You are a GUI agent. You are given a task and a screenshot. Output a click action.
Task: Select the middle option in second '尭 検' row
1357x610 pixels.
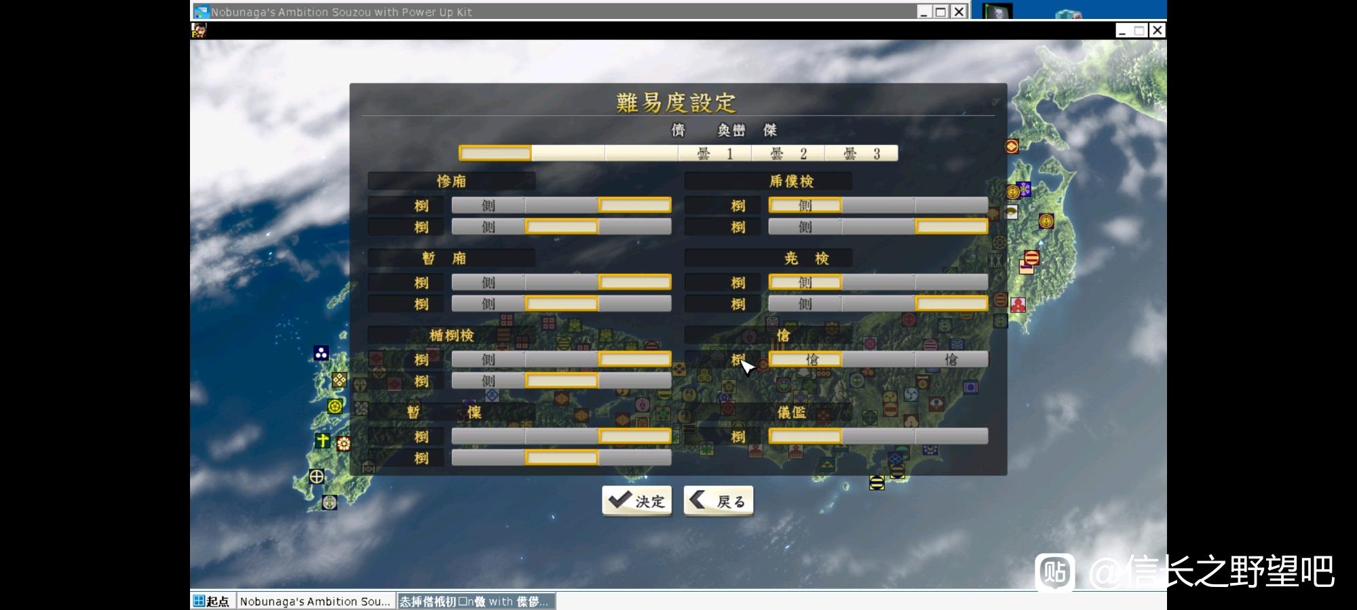(x=879, y=304)
